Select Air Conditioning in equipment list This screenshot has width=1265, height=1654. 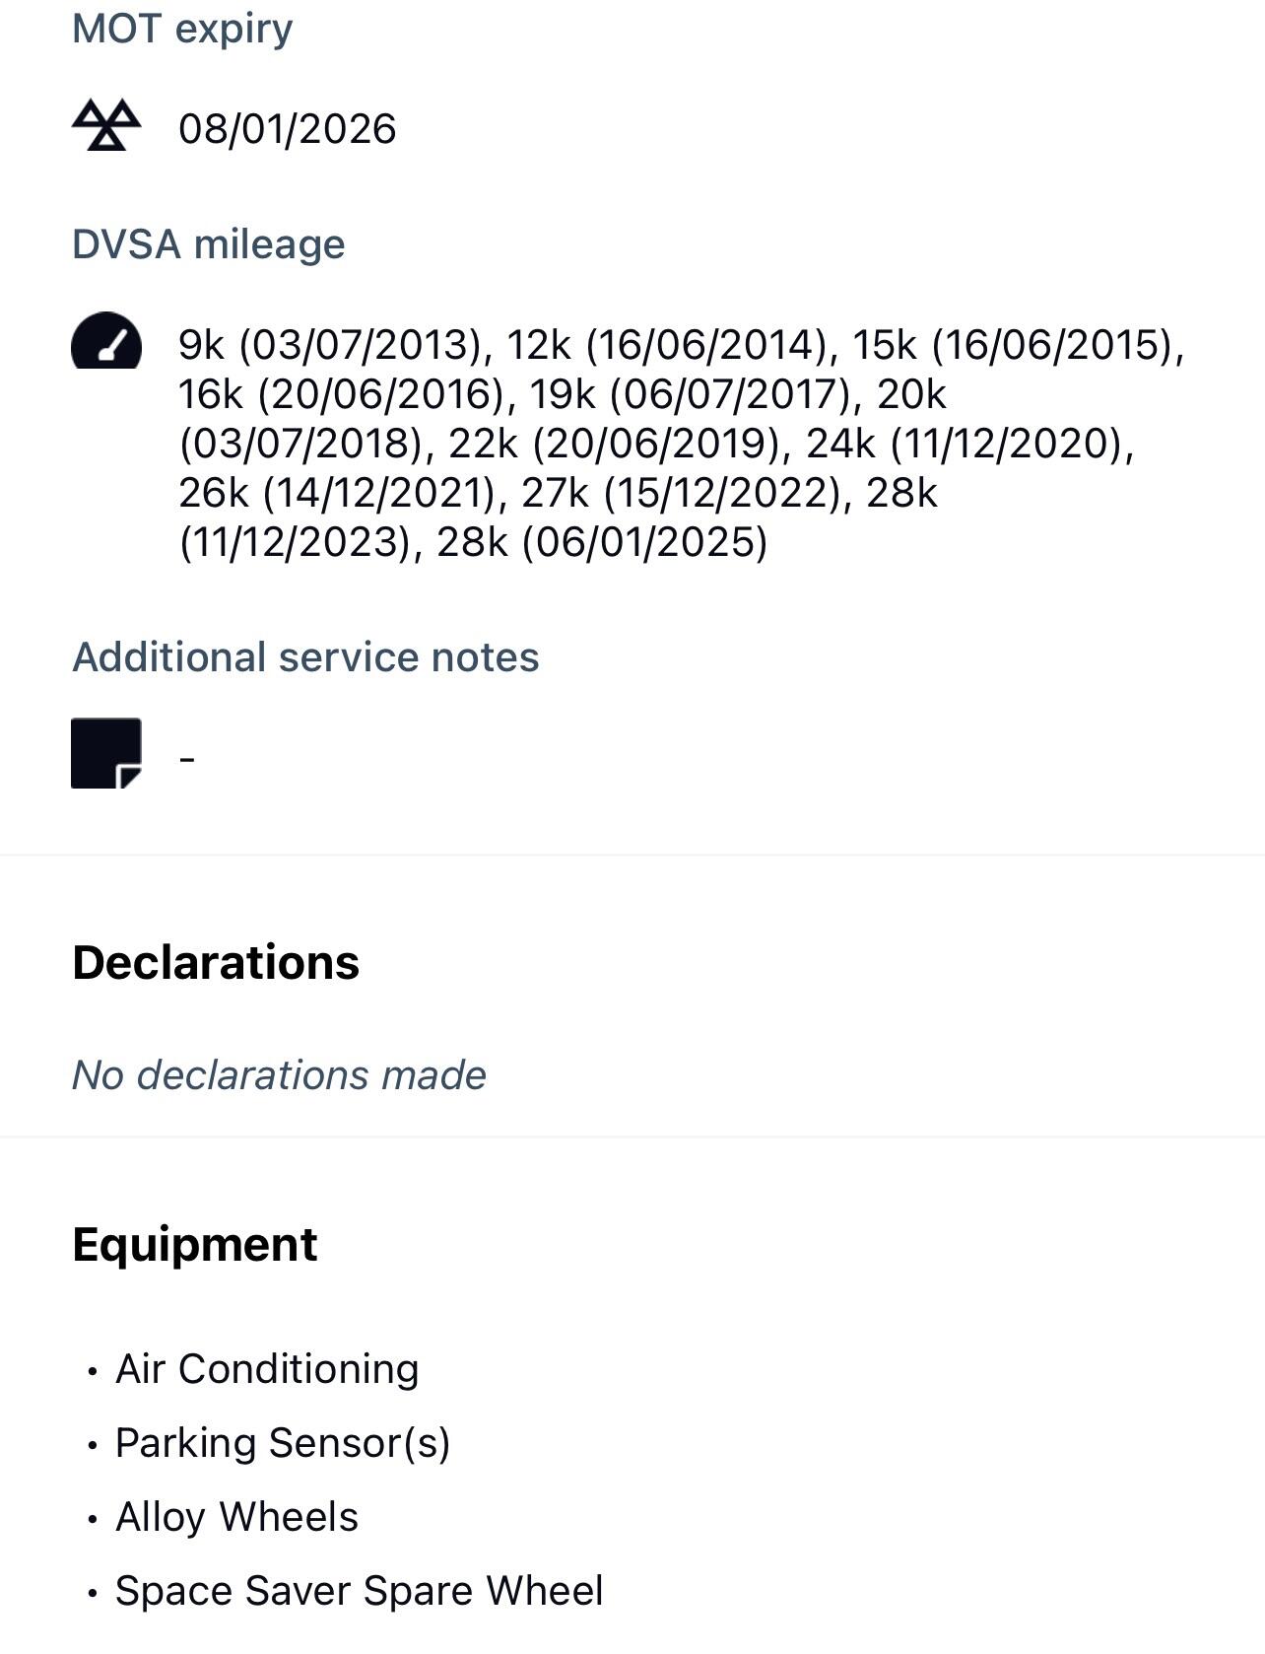(267, 1369)
